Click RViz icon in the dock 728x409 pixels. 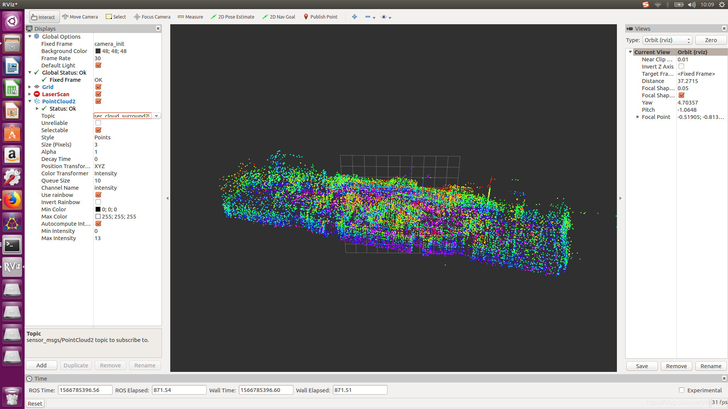[12, 267]
